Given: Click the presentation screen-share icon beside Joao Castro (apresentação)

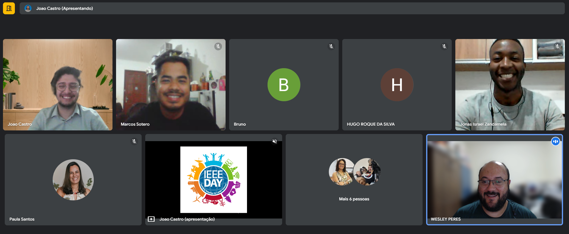Looking at the screenshot, I should pos(151,219).
